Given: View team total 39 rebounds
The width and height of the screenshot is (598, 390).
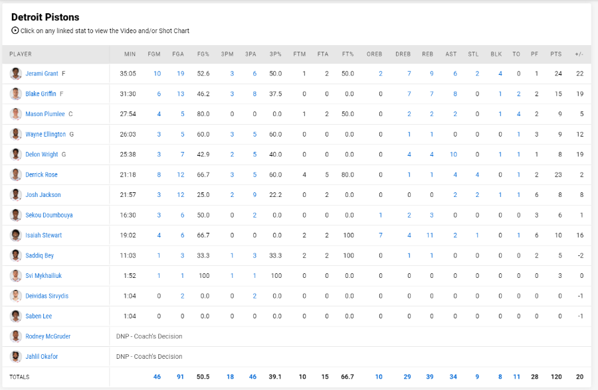Looking at the screenshot, I should [430, 377].
